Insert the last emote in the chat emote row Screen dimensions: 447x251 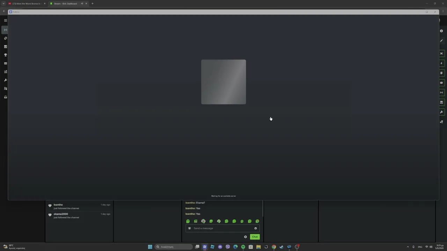257,221
